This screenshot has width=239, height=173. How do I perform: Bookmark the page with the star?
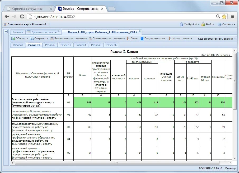click(x=224, y=16)
